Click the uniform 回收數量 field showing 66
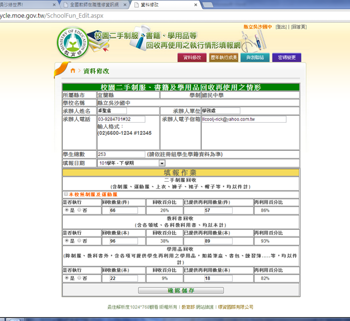This screenshot has height=321, width=350. 129,211
